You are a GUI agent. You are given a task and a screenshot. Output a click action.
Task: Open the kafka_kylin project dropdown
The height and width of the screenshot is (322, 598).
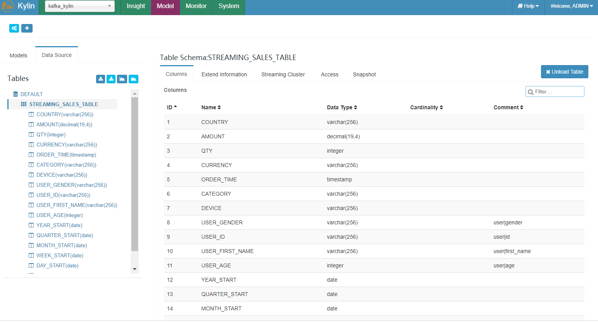(x=80, y=6)
